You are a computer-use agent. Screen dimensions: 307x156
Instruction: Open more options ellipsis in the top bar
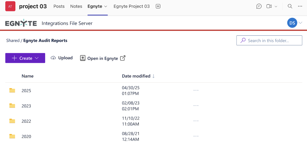(x=300, y=6)
